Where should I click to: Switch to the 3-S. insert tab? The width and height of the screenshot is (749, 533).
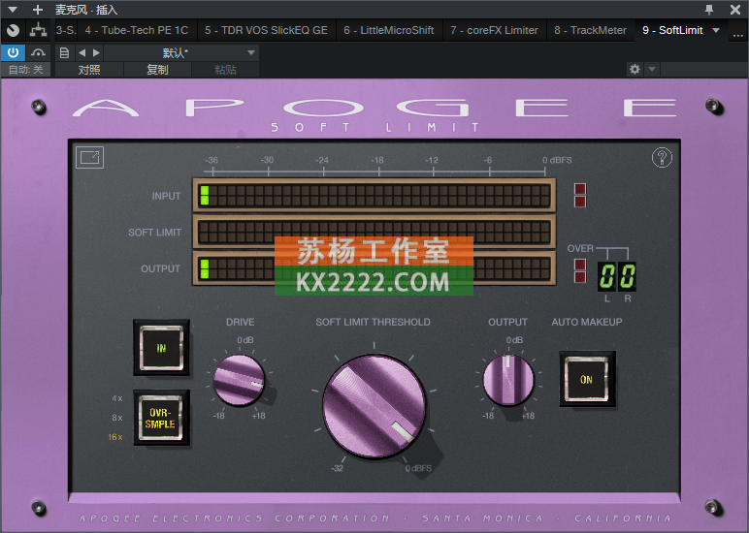[x=66, y=31]
